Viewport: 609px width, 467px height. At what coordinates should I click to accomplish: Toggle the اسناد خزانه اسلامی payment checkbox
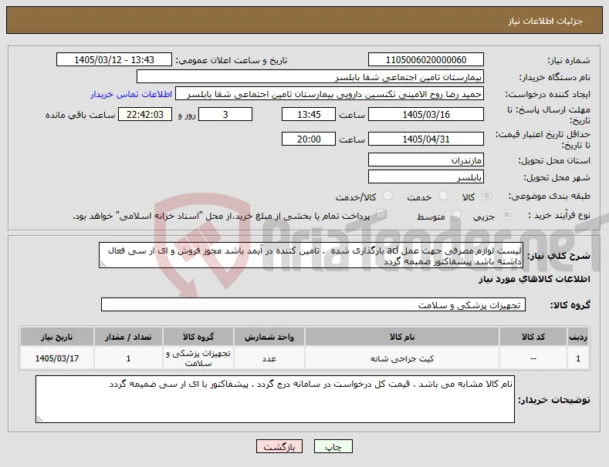pyautogui.click(x=381, y=214)
